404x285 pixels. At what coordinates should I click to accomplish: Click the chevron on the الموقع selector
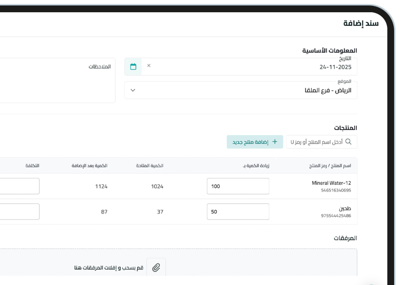coord(133,90)
